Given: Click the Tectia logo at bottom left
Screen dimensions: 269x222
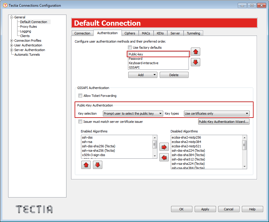Looking at the screenshot, I should (x=34, y=209).
